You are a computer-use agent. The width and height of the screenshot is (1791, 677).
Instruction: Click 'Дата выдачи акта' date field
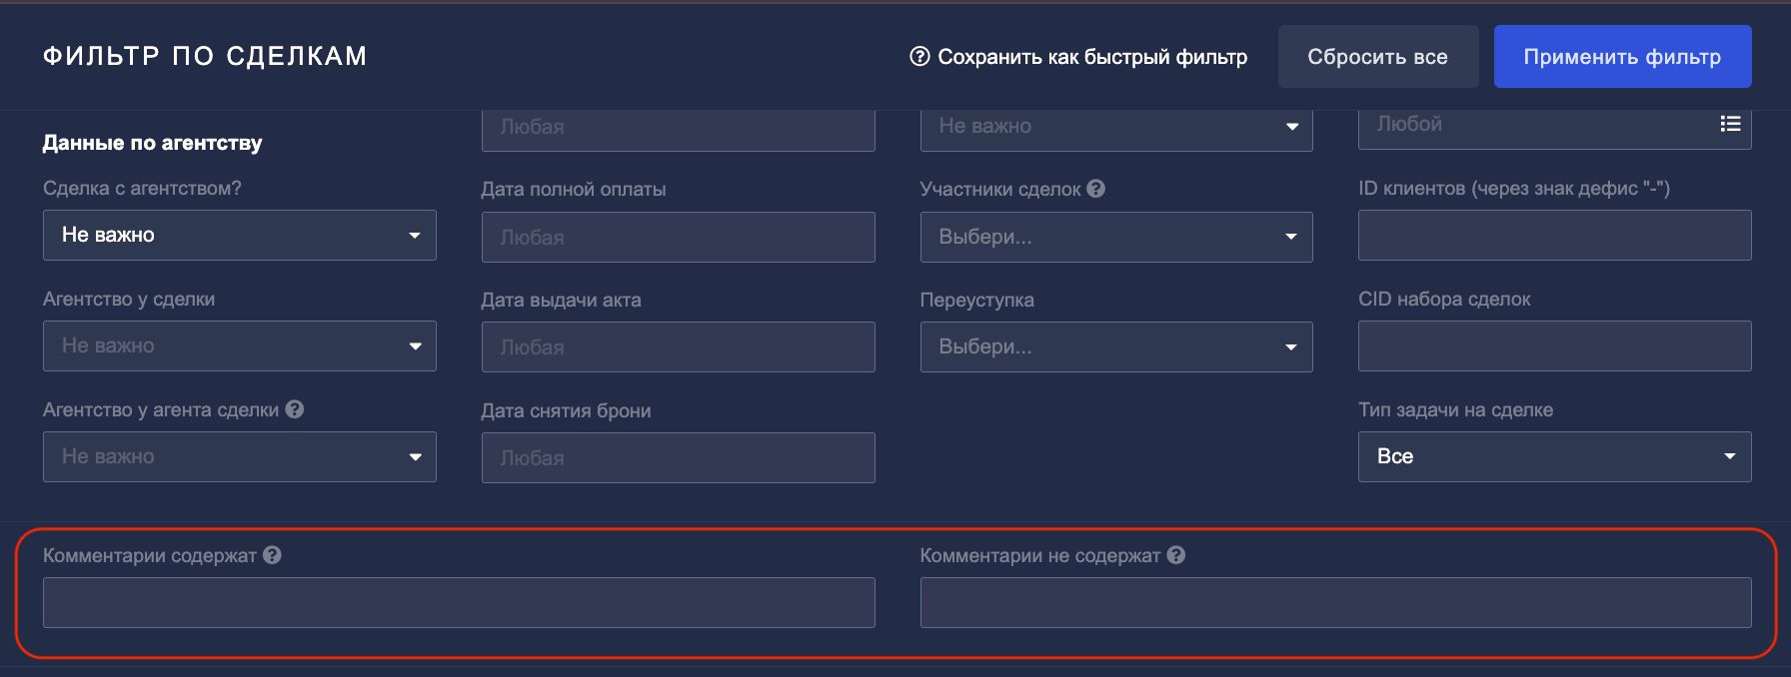coord(679,346)
